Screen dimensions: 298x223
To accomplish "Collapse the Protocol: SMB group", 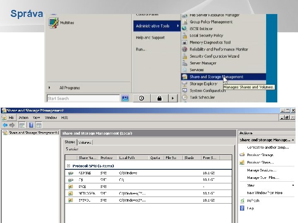I will click(68, 166).
